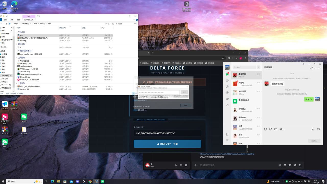Open the Chrome downloads icon
Image resolution: width=327 pixels, height=184 pixels.
point(236,58)
